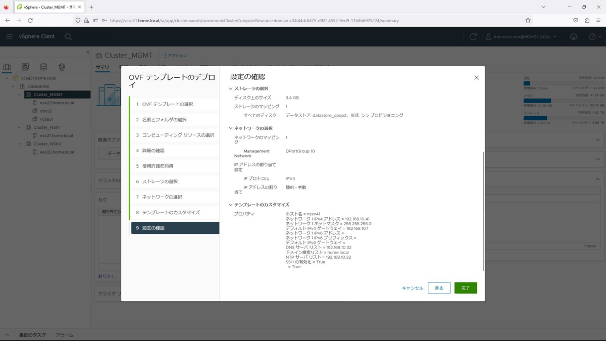
Task: Select the dns32 virtual machine
Action: click(46, 111)
